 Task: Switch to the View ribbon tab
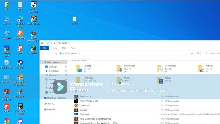73,48
